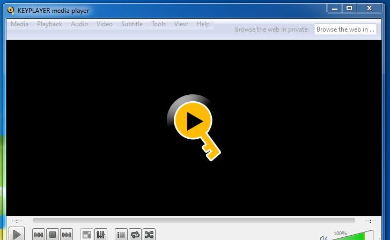This screenshot has width=390, height=240.
Task: Open the Media menu
Action: pos(19,24)
